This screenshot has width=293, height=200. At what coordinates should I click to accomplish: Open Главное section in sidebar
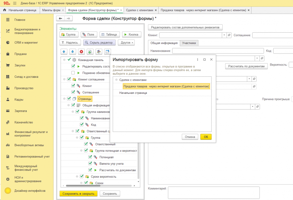click(20, 20)
